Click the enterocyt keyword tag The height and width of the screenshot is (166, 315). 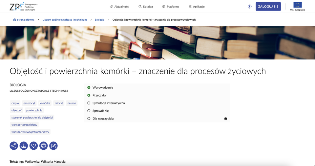[29, 103]
